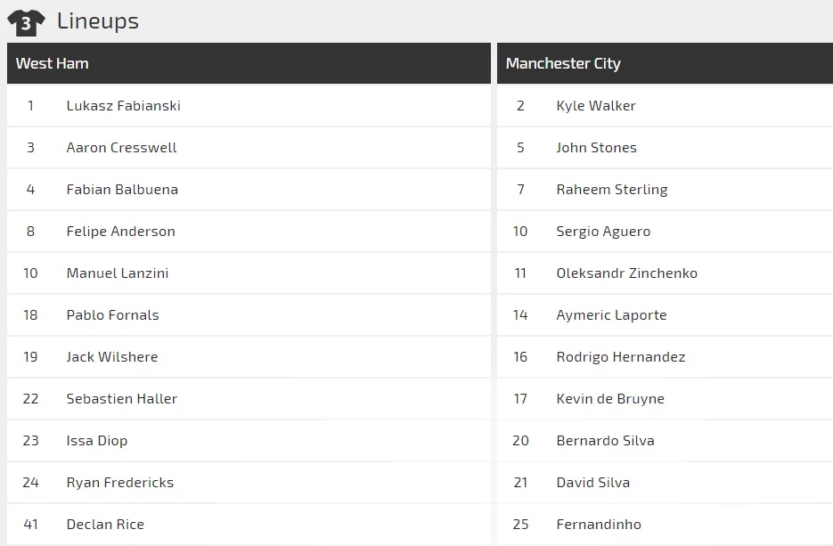Open Fabian Balbuena player entry
833x546 pixels.
(x=122, y=189)
